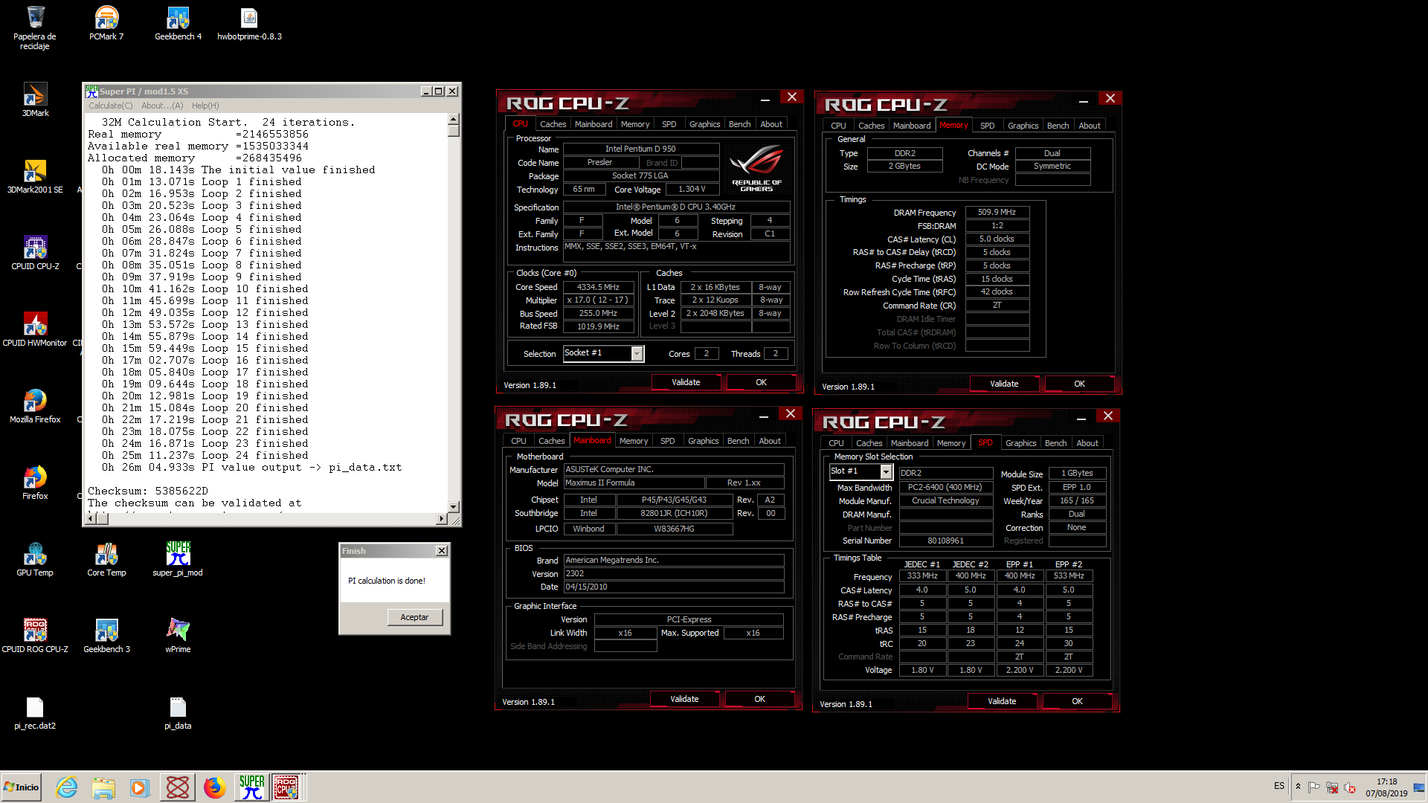1428x803 pixels.
Task: Open 3DMark desktop icon
Action: (35, 100)
